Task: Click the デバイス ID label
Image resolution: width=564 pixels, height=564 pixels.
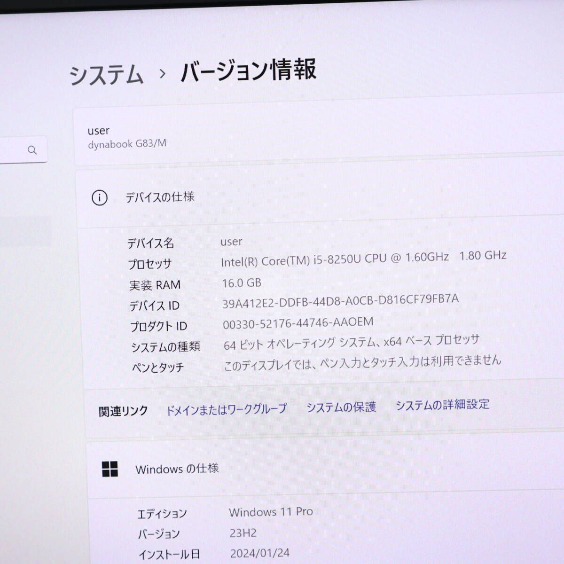Action: coord(155,306)
